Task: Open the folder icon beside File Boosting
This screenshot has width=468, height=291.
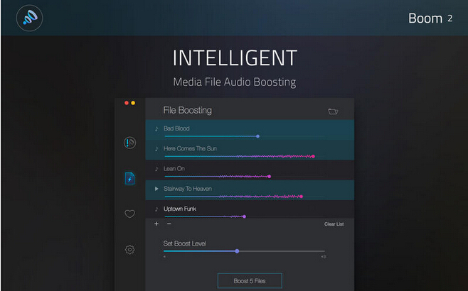Action: point(333,111)
